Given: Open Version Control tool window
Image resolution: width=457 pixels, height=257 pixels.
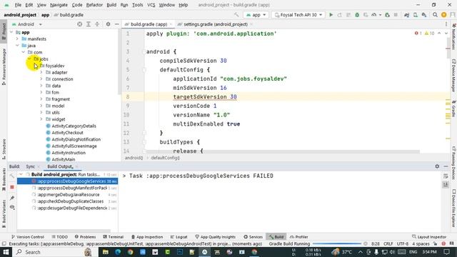Looking at the screenshot, I should (x=27, y=237).
